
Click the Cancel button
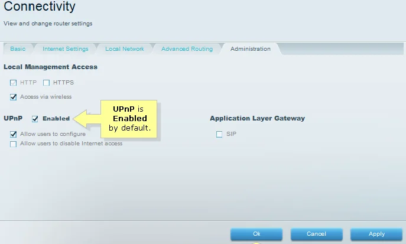click(x=316, y=235)
